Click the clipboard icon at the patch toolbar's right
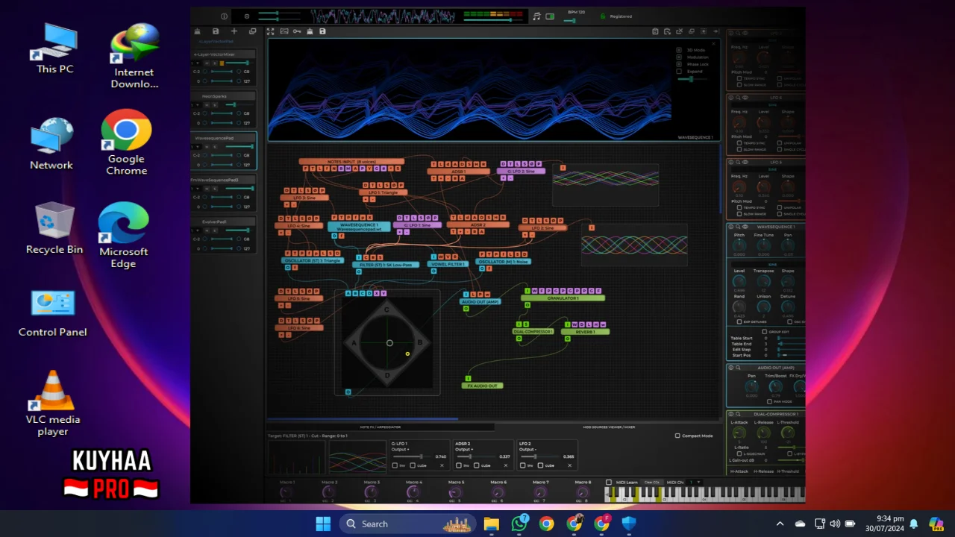The width and height of the screenshot is (955, 537). coord(655,31)
